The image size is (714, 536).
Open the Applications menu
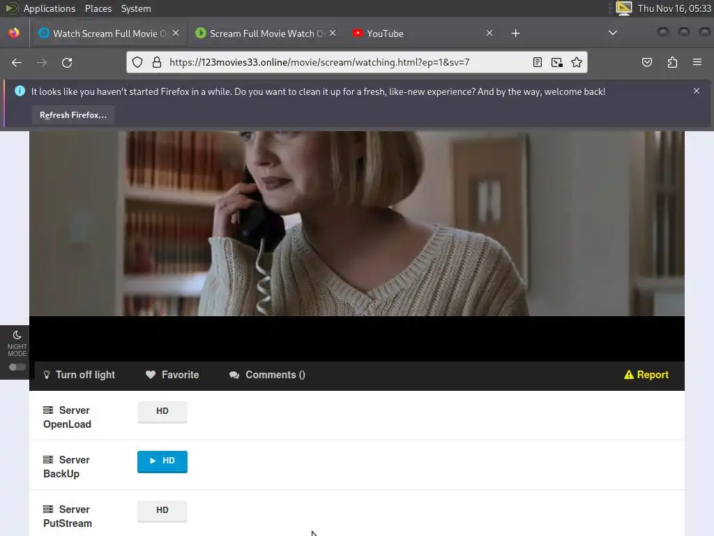(50, 8)
